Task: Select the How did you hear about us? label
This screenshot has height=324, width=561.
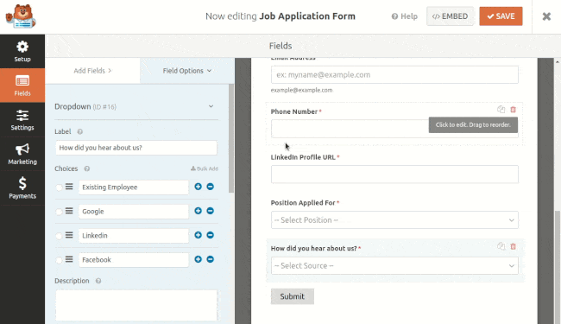Action: coord(314,249)
